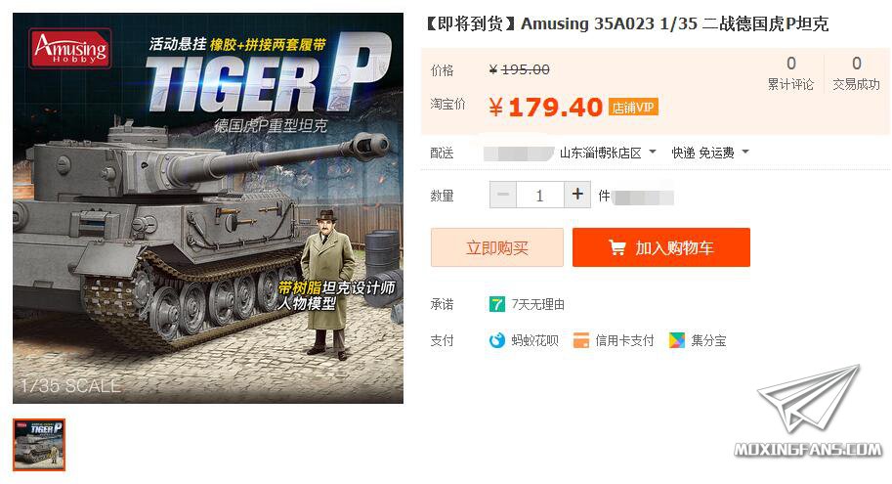Select the small Tiger P thumbnail
The image size is (892, 484).
pos(39,445)
